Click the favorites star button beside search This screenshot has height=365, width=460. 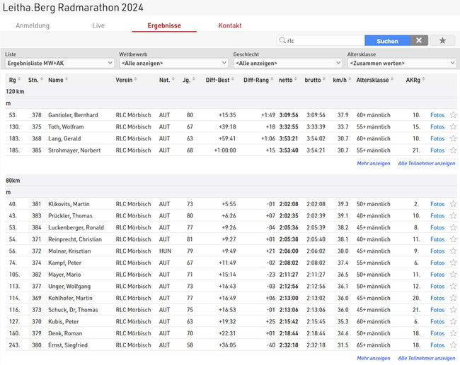442,41
